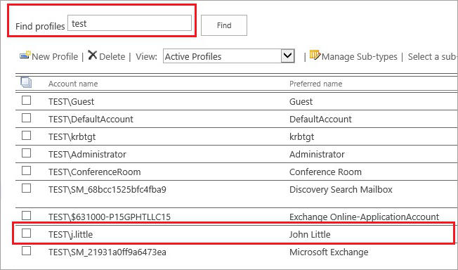Image resolution: width=458 pixels, height=270 pixels.
Task: Click the TEST\$631000-P15GPHTLLC15 account name
Action: coord(110,217)
